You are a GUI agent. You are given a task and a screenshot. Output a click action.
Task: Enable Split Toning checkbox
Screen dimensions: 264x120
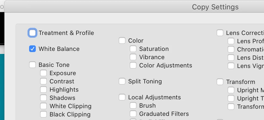coord(122,81)
